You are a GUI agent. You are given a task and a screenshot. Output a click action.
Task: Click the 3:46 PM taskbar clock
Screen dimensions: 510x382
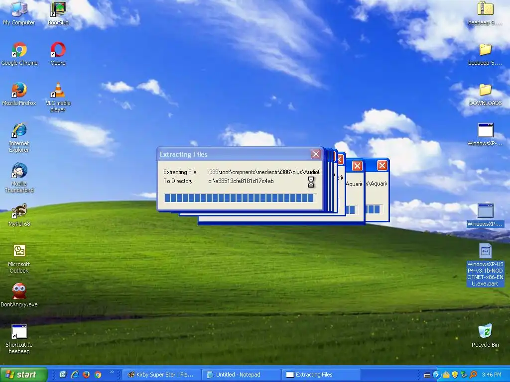492,375
